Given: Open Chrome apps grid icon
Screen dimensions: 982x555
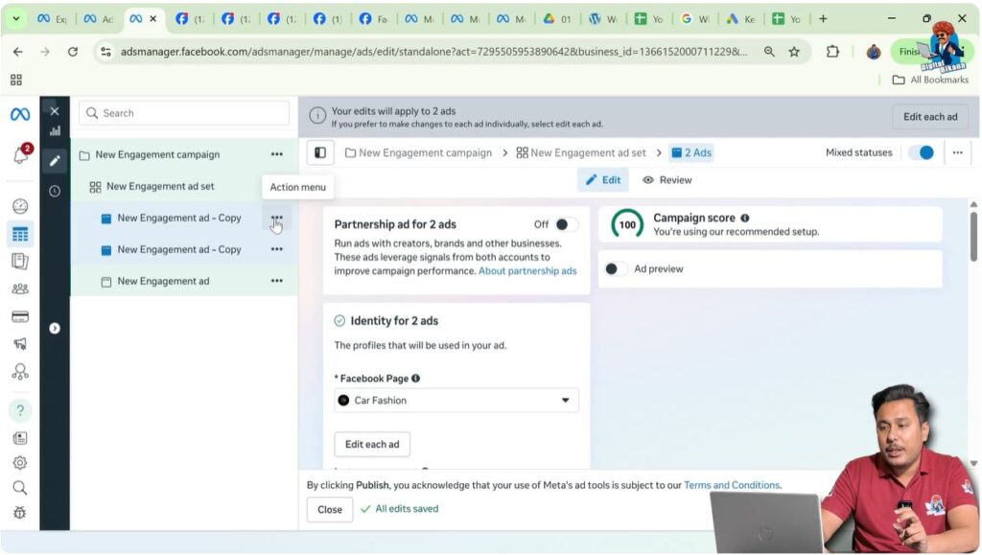Looking at the screenshot, I should click(16, 80).
